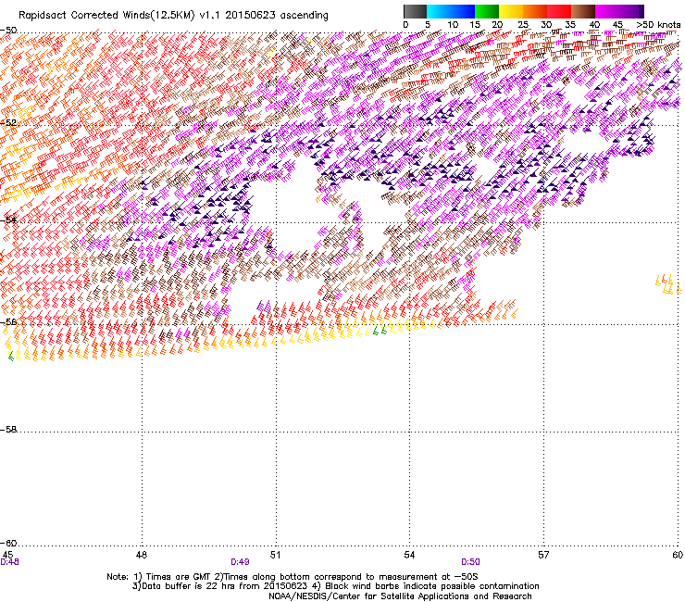The image size is (685, 602).
Task: Click the isolated yellow wind barbs at right edge
Action: [x=668, y=284]
